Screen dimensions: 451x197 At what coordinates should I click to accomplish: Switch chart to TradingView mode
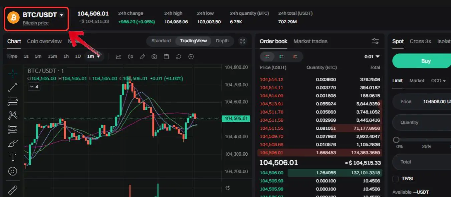tap(193, 41)
